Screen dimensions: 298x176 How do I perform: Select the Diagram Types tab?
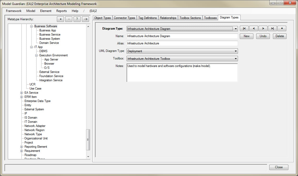pyautogui.click(x=229, y=17)
